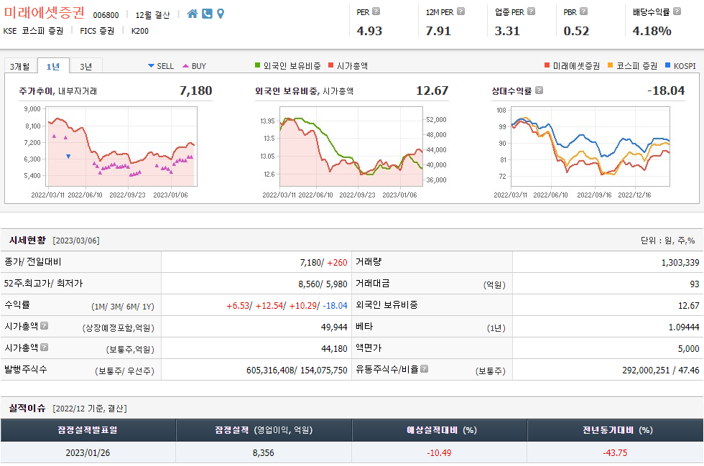Viewport: 704px width, 466px height.
Task: Switch to the 3년 tab
Action: tap(85, 67)
